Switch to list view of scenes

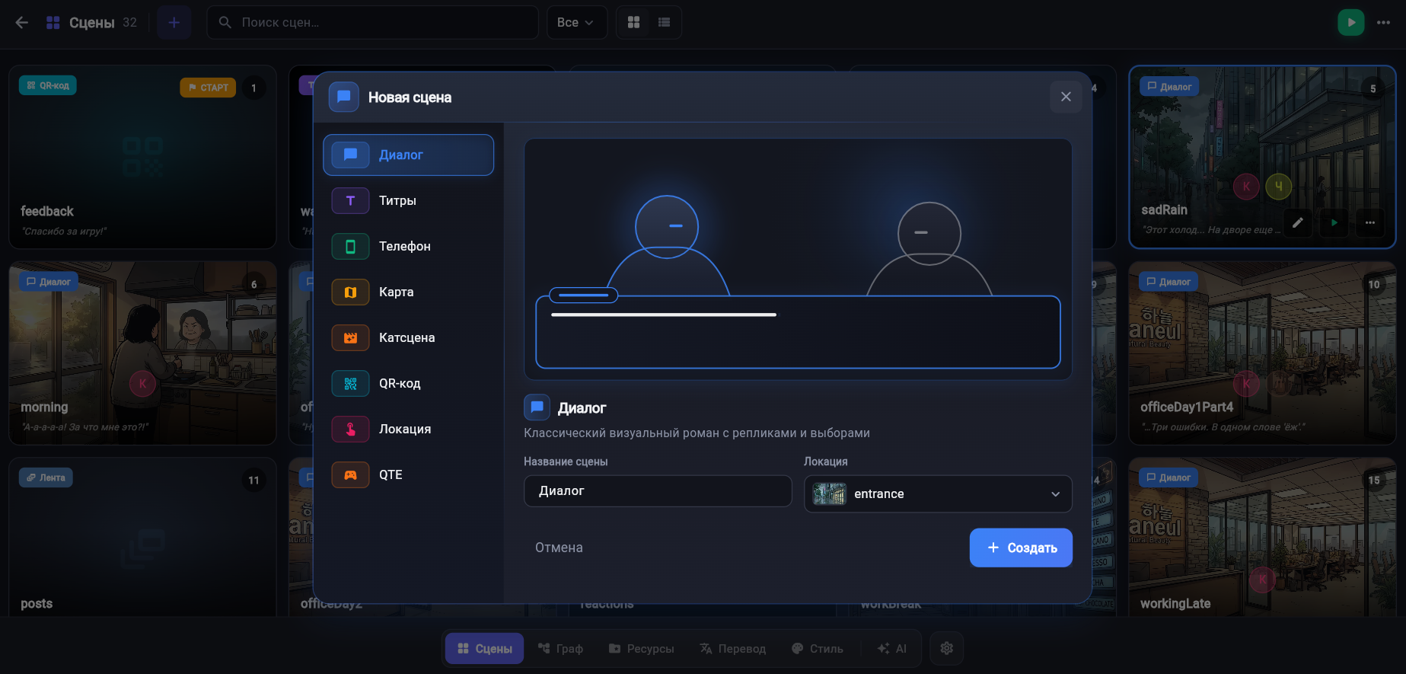pyautogui.click(x=664, y=22)
